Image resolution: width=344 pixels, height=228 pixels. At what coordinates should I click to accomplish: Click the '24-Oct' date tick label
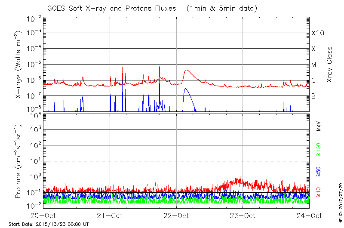(309, 216)
